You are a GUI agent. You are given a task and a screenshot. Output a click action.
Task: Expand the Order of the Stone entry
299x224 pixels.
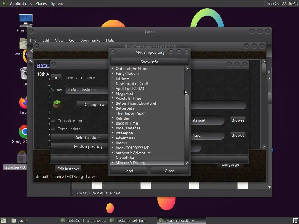[112, 68]
